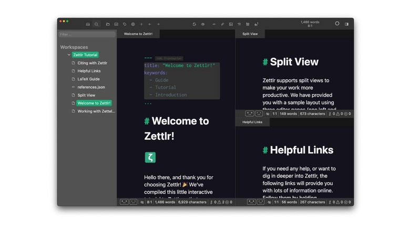Click the stats chart icon in toolbar
410x230 pixels.
point(116,24)
